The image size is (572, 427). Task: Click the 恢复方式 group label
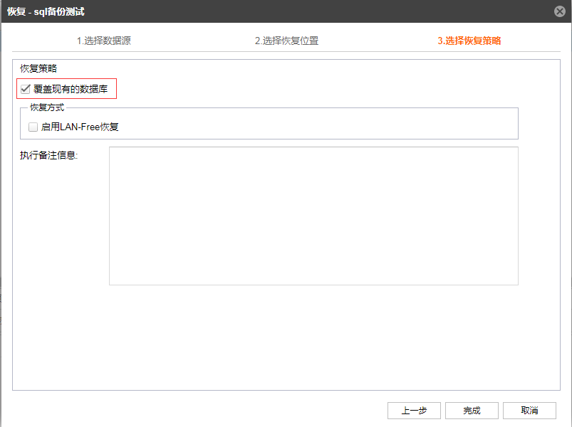click(x=47, y=107)
